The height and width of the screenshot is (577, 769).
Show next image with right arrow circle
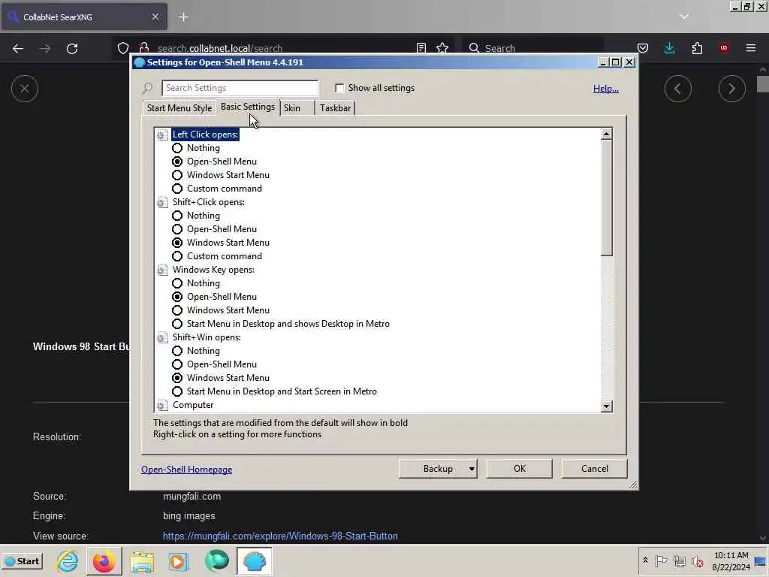731,89
